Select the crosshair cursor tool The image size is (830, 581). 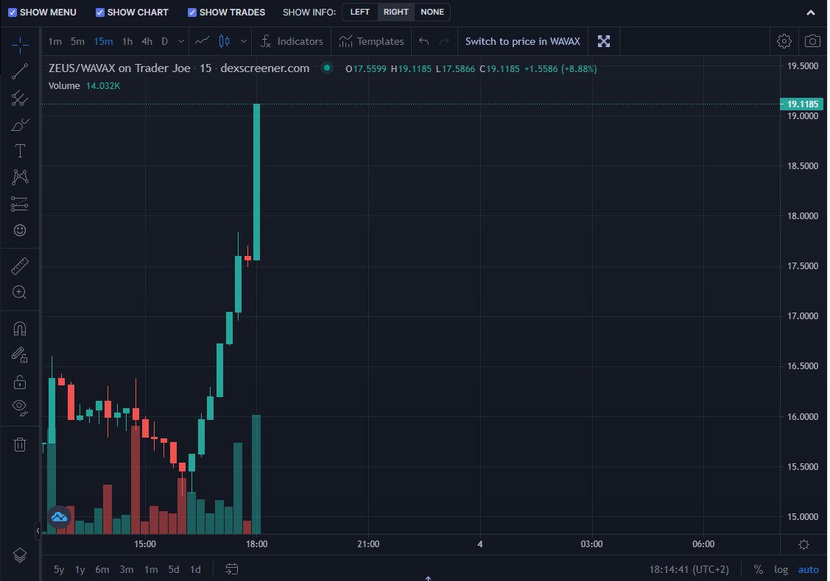(20, 44)
